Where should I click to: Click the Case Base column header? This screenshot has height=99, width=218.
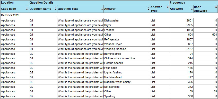tap(15, 9)
